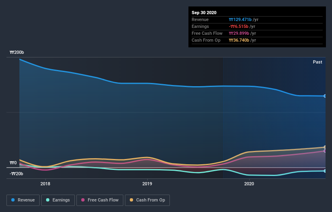
Task: Click the 2019 x-axis label
Action: [x=147, y=184]
